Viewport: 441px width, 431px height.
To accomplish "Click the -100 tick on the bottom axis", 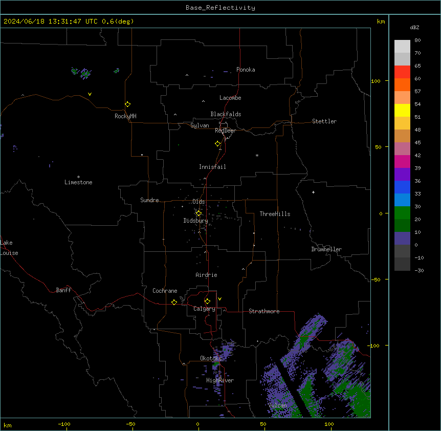I will coord(64,424).
